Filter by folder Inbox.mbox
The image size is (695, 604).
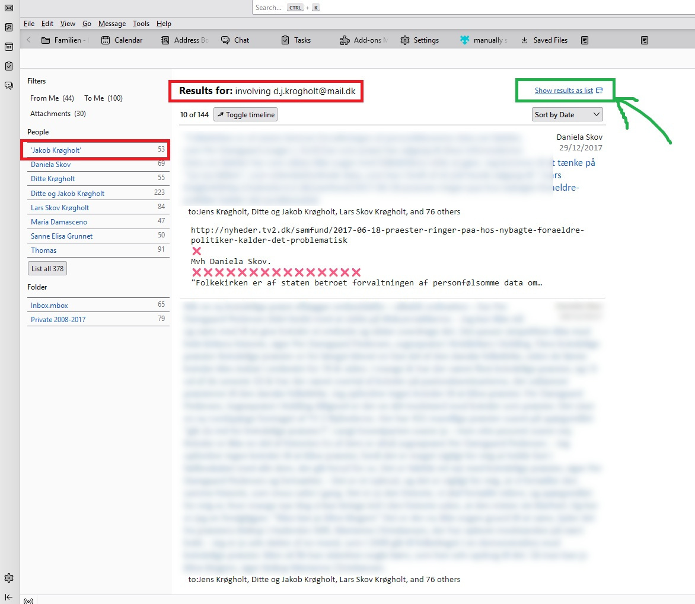pyautogui.click(x=98, y=306)
